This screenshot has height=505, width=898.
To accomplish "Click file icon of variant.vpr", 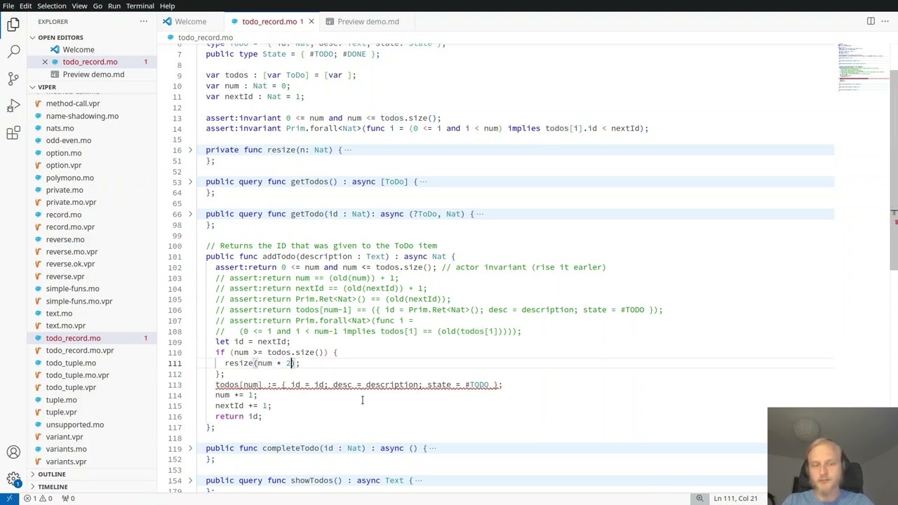I will 39,437.
